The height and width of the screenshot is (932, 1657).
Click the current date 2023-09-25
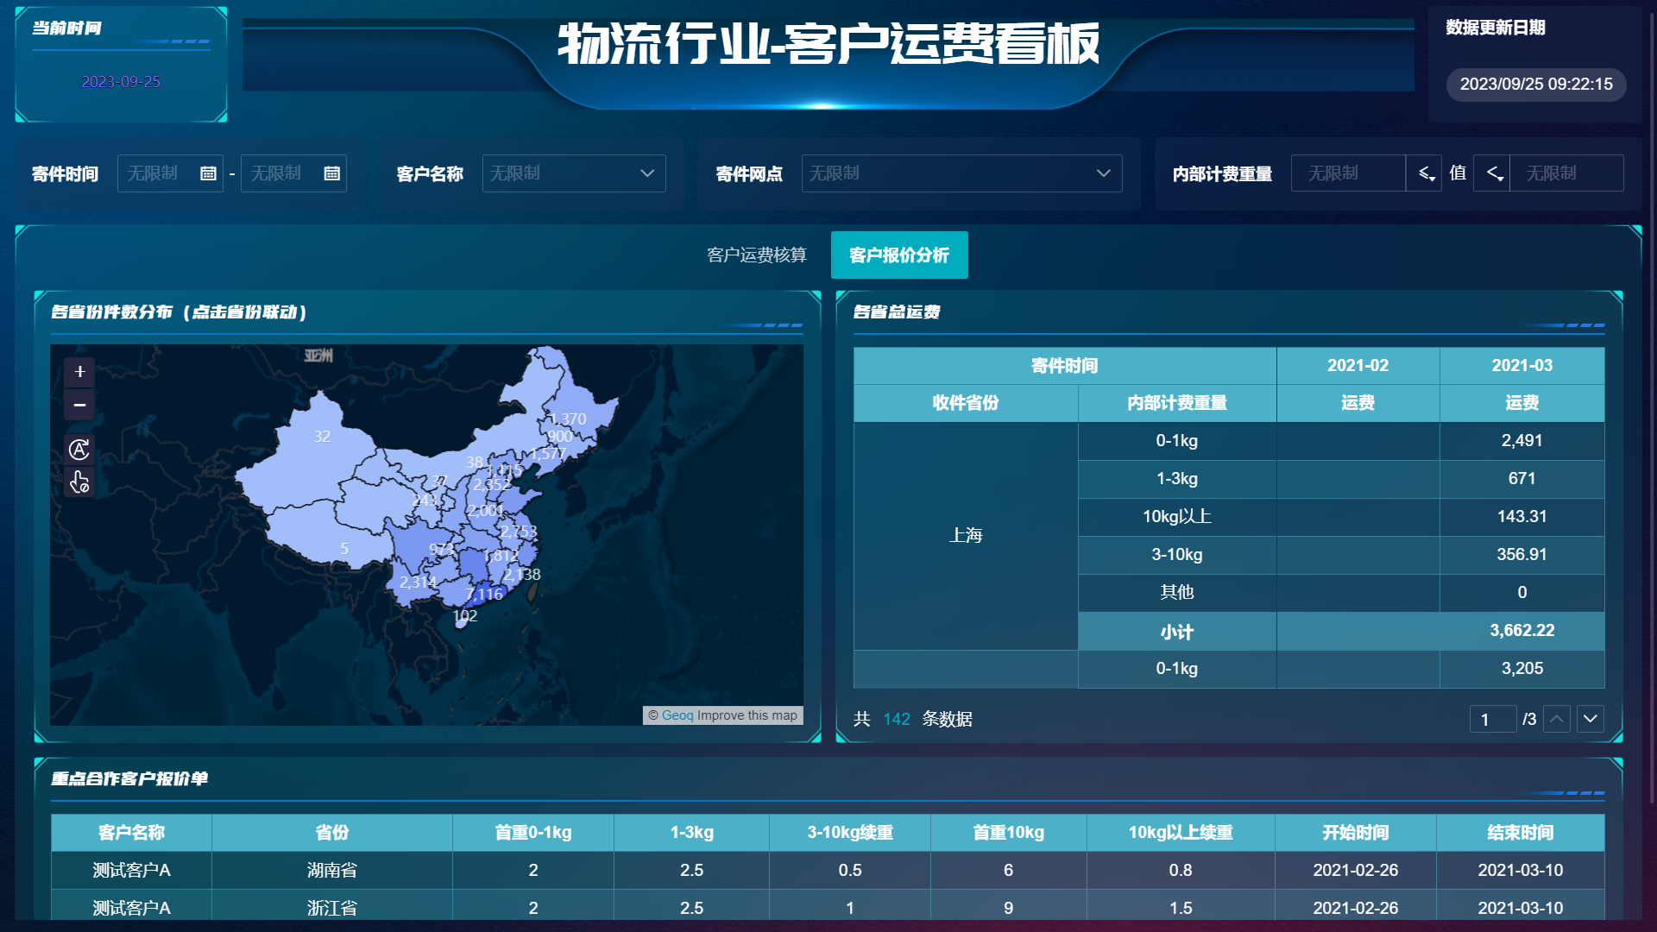click(121, 82)
